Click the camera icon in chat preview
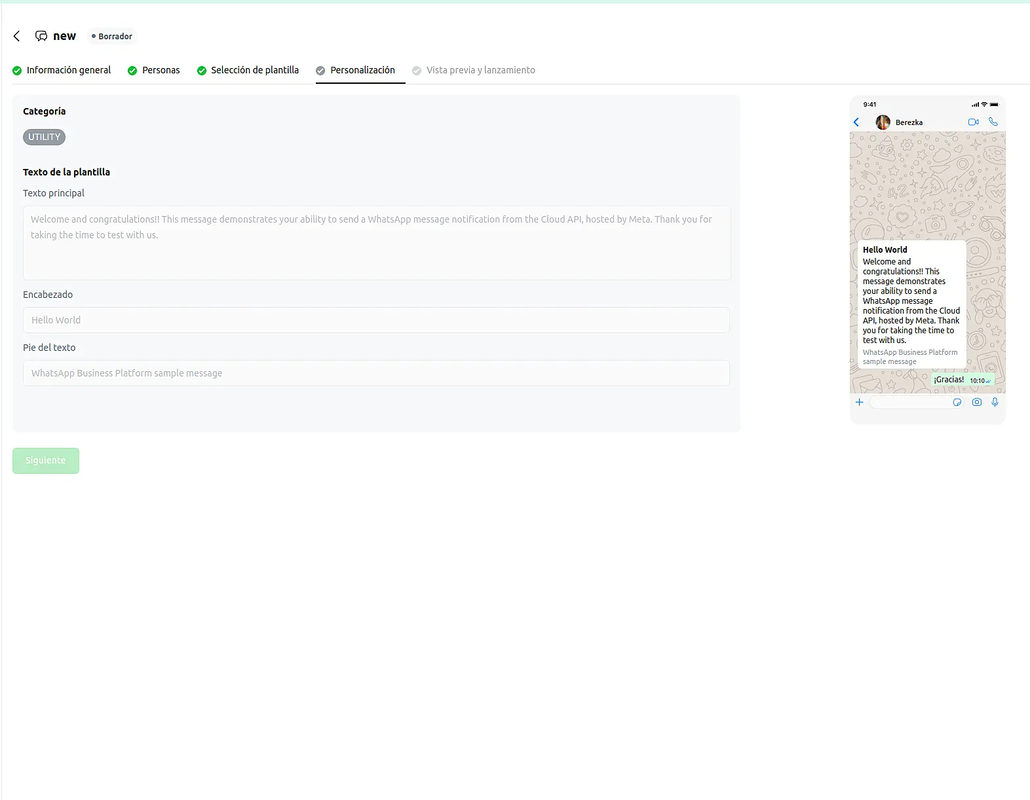The width and height of the screenshot is (1030, 800). point(976,402)
